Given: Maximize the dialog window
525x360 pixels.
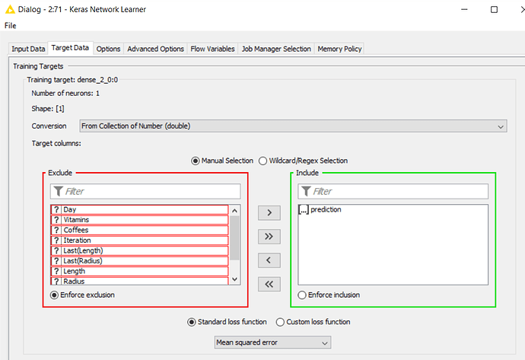Looking at the screenshot, I should tap(494, 9).
